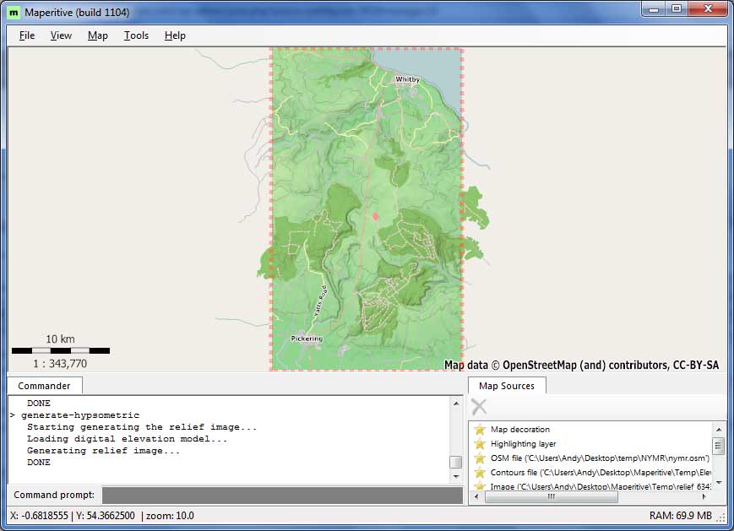Click the star icon beside OSM file
734x531 pixels.
tap(480, 458)
